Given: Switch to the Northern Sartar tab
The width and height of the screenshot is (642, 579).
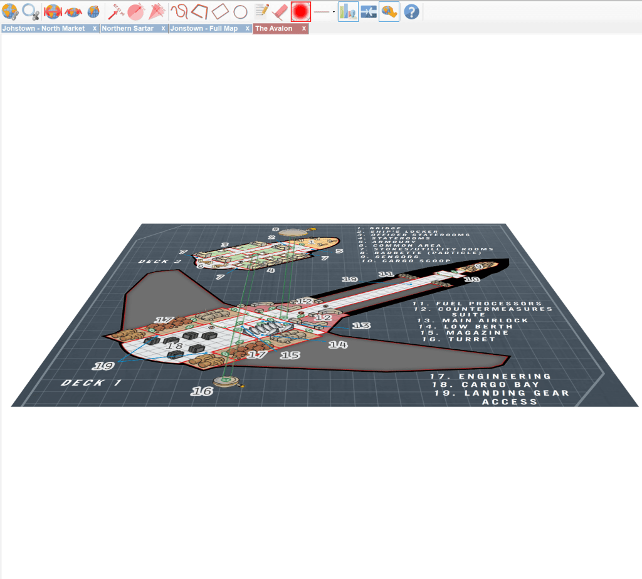Looking at the screenshot, I should pos(128,29).
